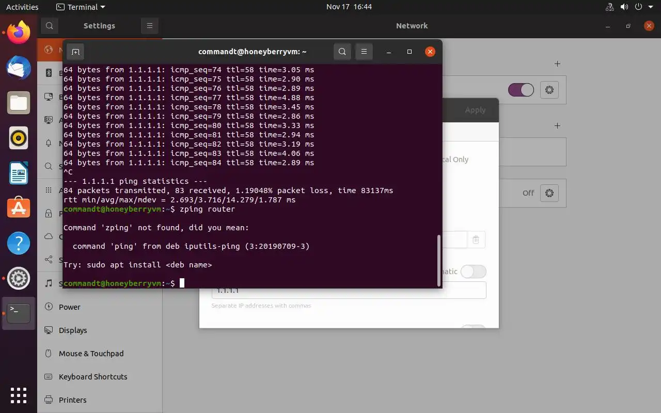Select the Notifications bell in Settings sidebar
Viewport: 661px width, 413px height.
pyautogui.click(x=49, y=143)
